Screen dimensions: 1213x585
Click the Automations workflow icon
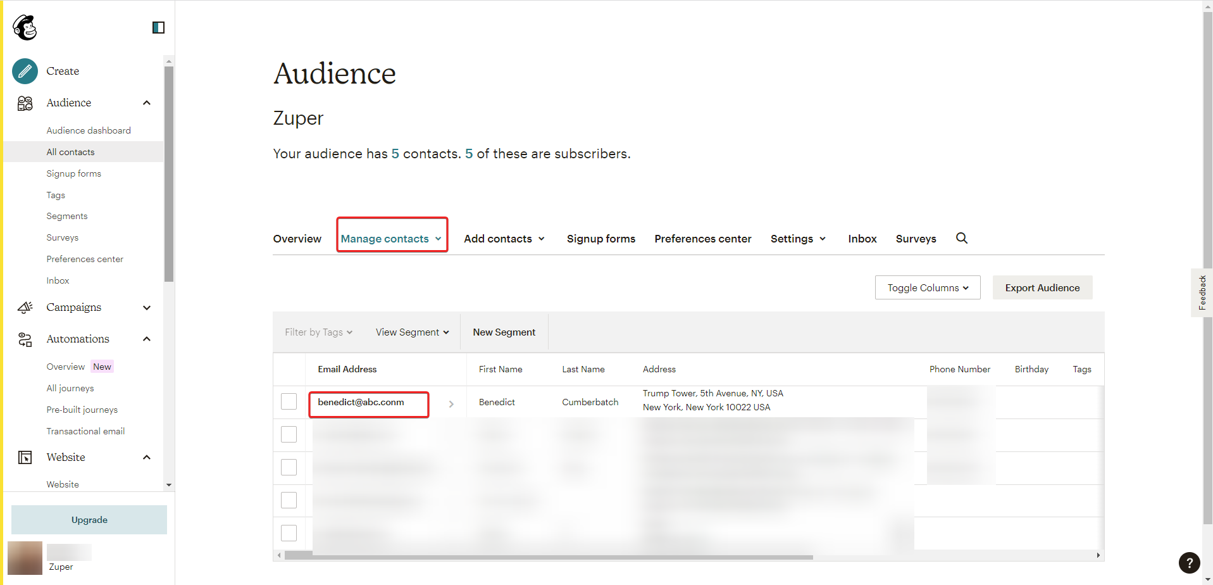[x=25, y=339]
